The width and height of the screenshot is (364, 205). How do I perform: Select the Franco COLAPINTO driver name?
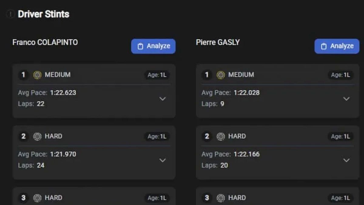click(x=45, y=42)
